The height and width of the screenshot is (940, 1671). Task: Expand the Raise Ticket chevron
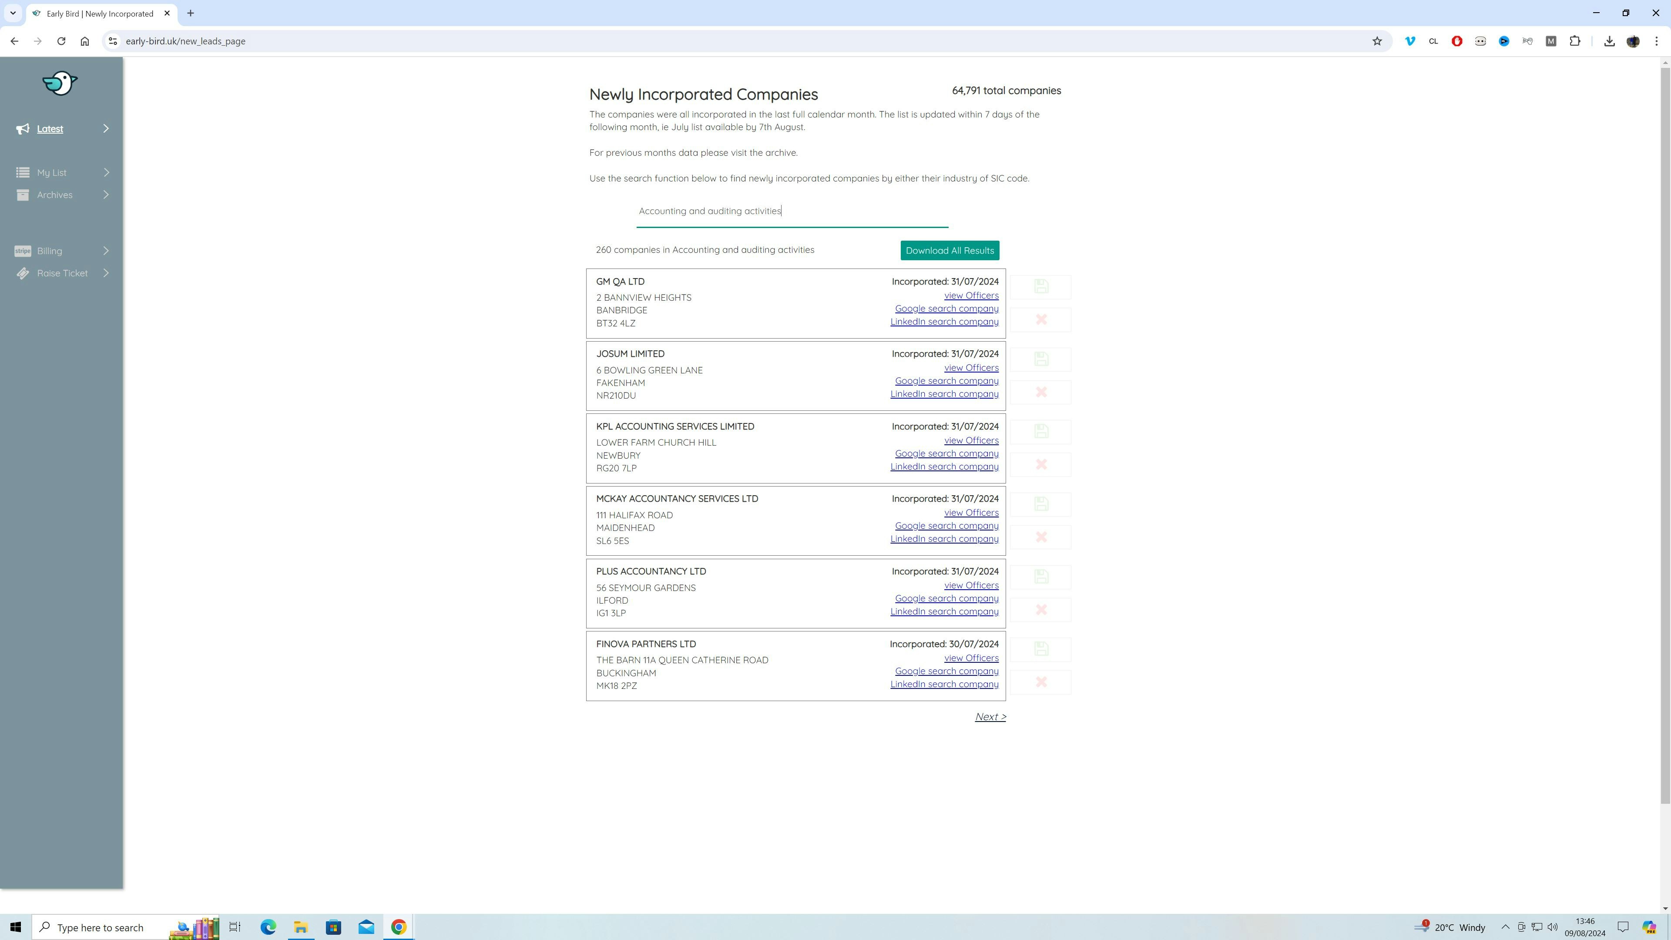click(106, 273)
